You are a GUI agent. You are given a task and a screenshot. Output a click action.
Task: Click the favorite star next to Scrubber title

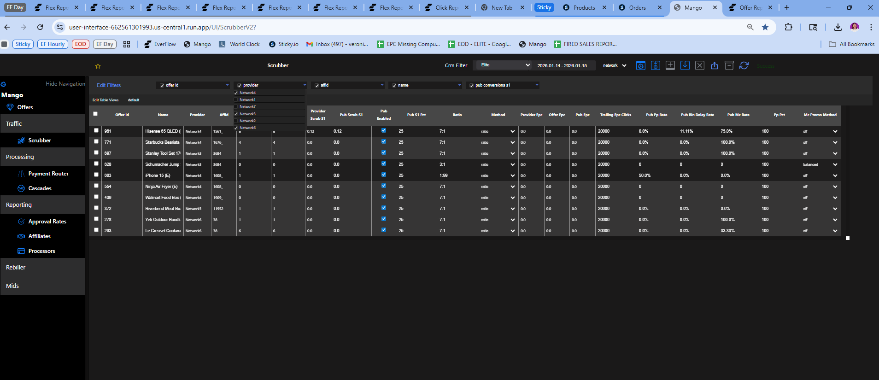[98, 66]
